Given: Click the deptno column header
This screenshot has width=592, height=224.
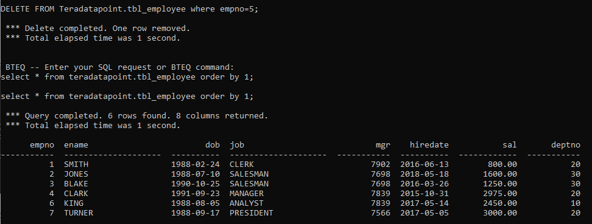Looking at the screenshot, I should (565, 145).
